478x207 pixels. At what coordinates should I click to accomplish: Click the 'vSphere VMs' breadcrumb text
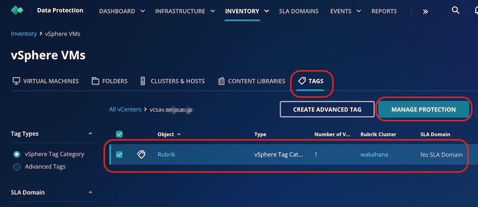[63, 34]
